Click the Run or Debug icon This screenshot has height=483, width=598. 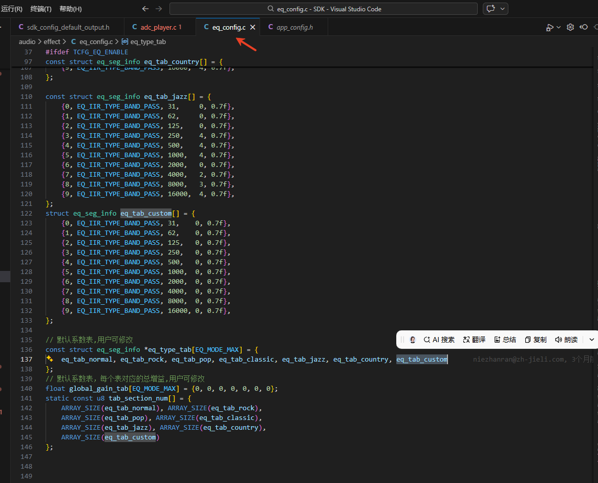[549, 28]
